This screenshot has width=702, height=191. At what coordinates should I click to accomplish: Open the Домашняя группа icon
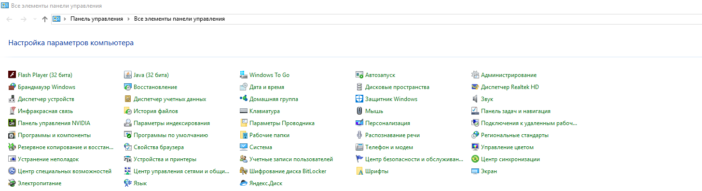click(x=244, y=99)
